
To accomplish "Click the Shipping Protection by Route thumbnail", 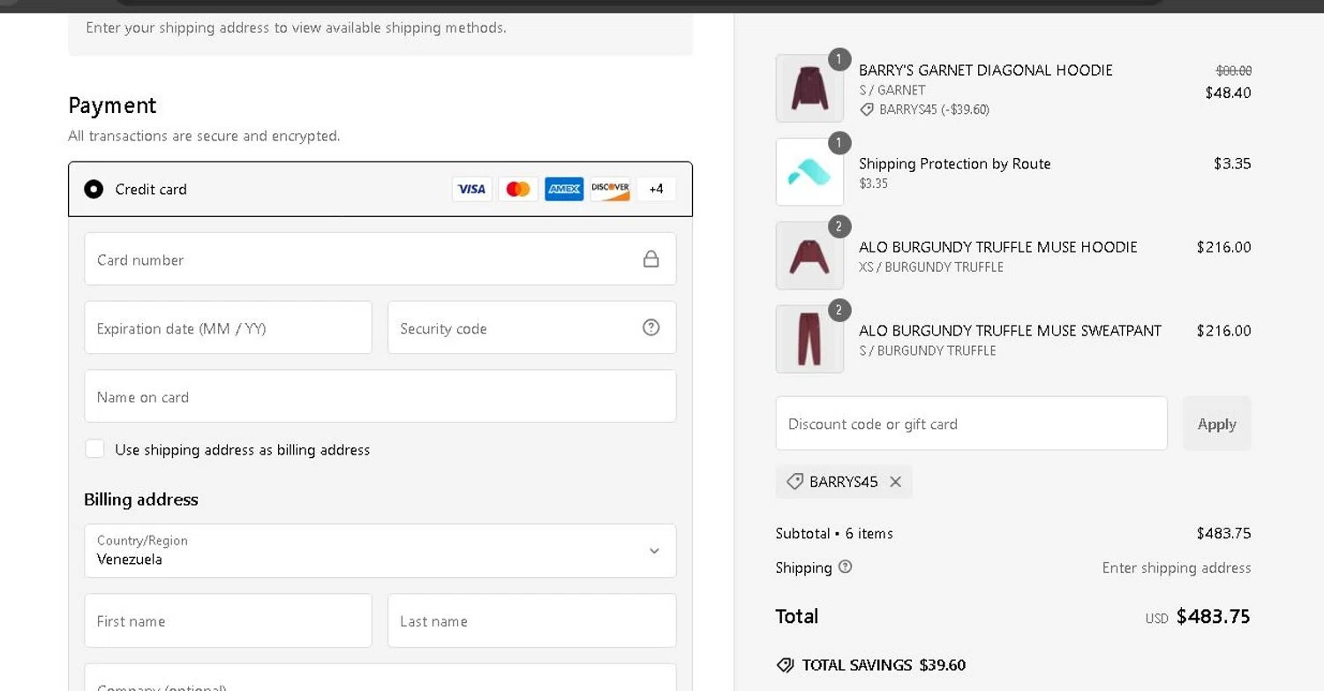I will coord(809,172).
